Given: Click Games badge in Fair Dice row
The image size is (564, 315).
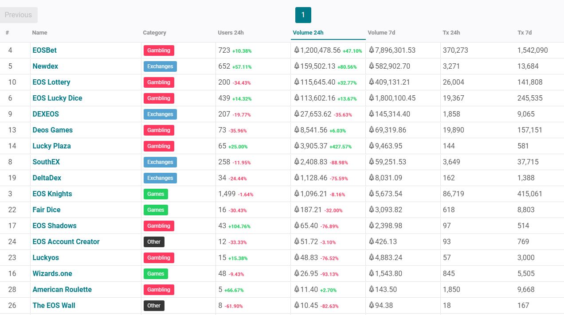Looking at the screenshot, I should 156,210.
